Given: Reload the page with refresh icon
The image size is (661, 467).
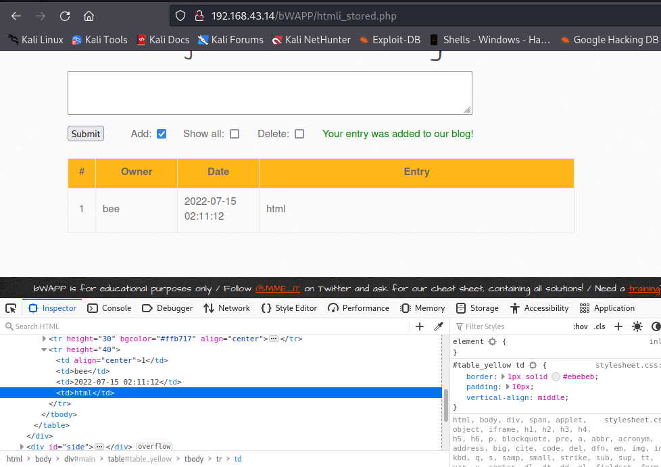Looking at the screenshot, I should click(64, 16).
